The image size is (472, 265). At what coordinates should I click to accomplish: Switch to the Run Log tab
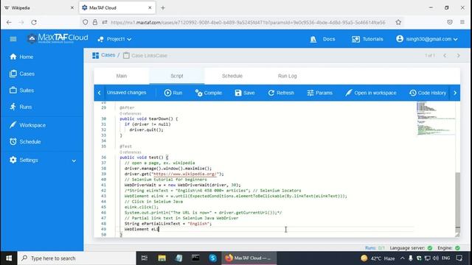[287, 76]
